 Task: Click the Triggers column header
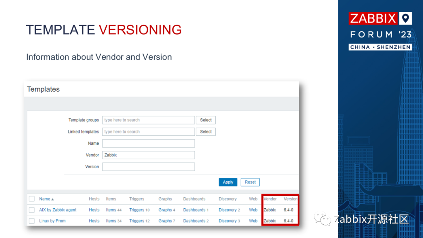tap(137, 199)
